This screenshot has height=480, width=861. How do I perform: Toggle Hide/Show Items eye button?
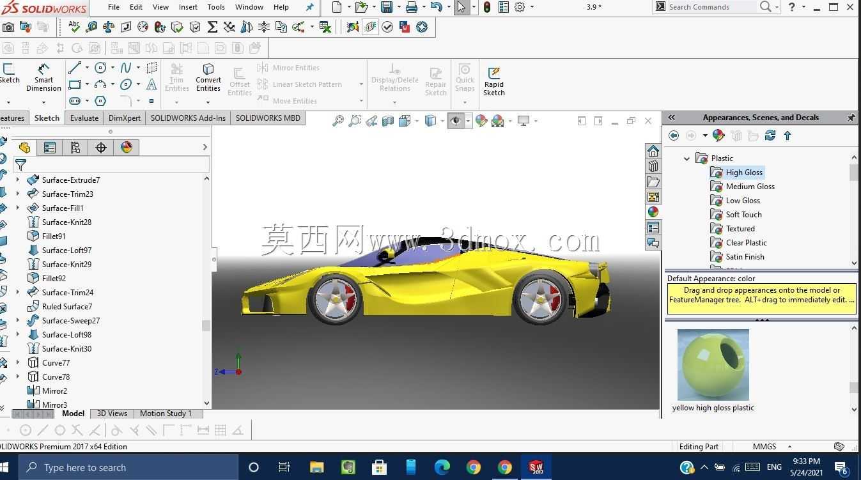(x=456, y=121)
